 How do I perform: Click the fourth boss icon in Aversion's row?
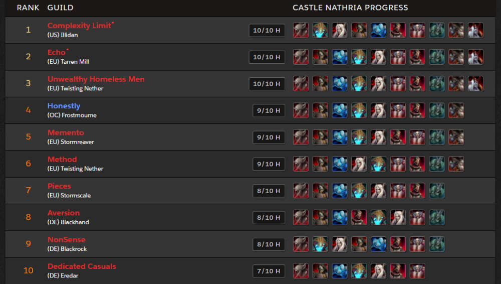coord(359,217)
